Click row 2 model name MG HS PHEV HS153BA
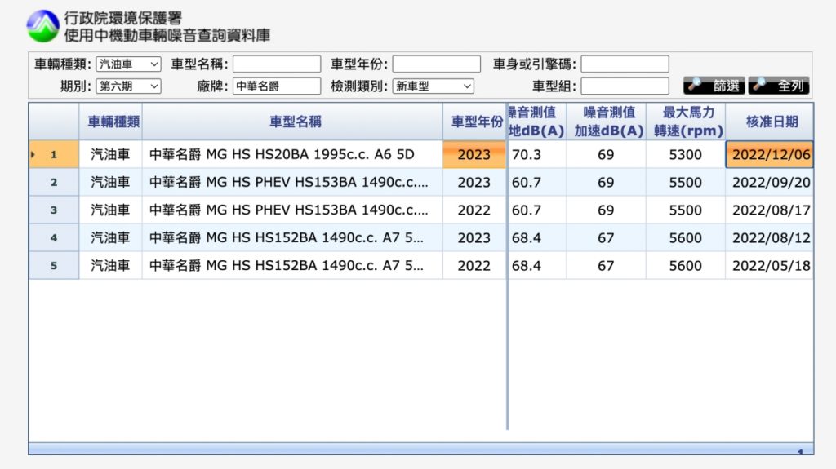This screenshot has height=469, width=836. click(x=293, y=182)
